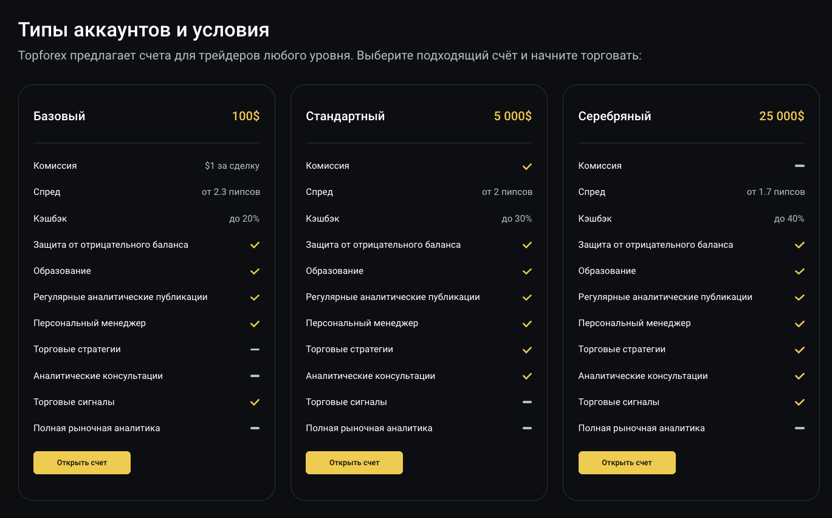Click the 5 000$ price of Стандартный

[x=512, y=116]
